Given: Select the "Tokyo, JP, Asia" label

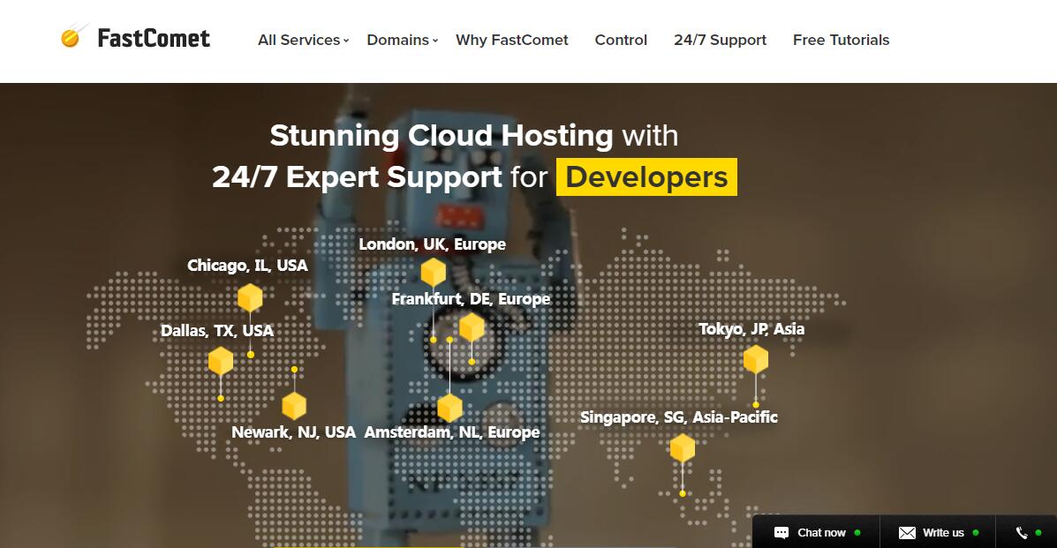Looking at the screenshot, I should tap(751, 329).
